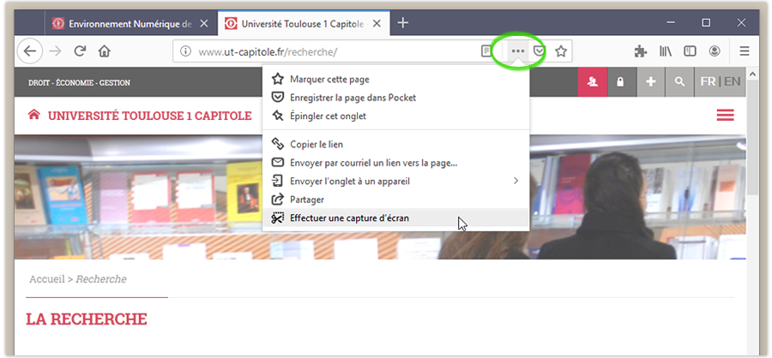
Task: Open the page actions three-dot menu
Action: pos(517,51)
